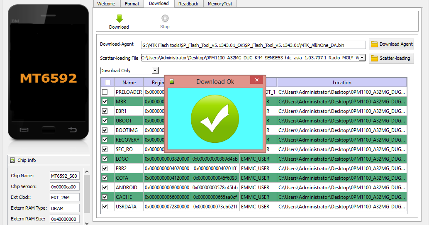This screenshot has width=429, height=225.
Task: Click the Chip Info scrollbar thumb
Action: 87,193
